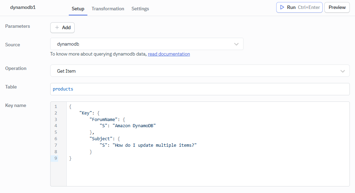This screenshot has width=355, height=193.
Task: Click the plus icon beside Add
Action: click(x=57, y=27)
